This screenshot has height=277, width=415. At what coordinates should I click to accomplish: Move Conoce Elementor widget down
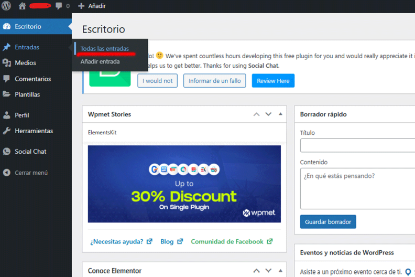coord(268,271)
